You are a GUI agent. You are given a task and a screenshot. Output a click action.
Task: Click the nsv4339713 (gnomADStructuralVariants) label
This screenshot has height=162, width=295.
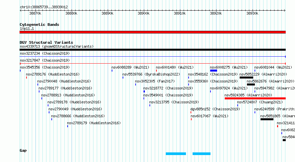57,46
